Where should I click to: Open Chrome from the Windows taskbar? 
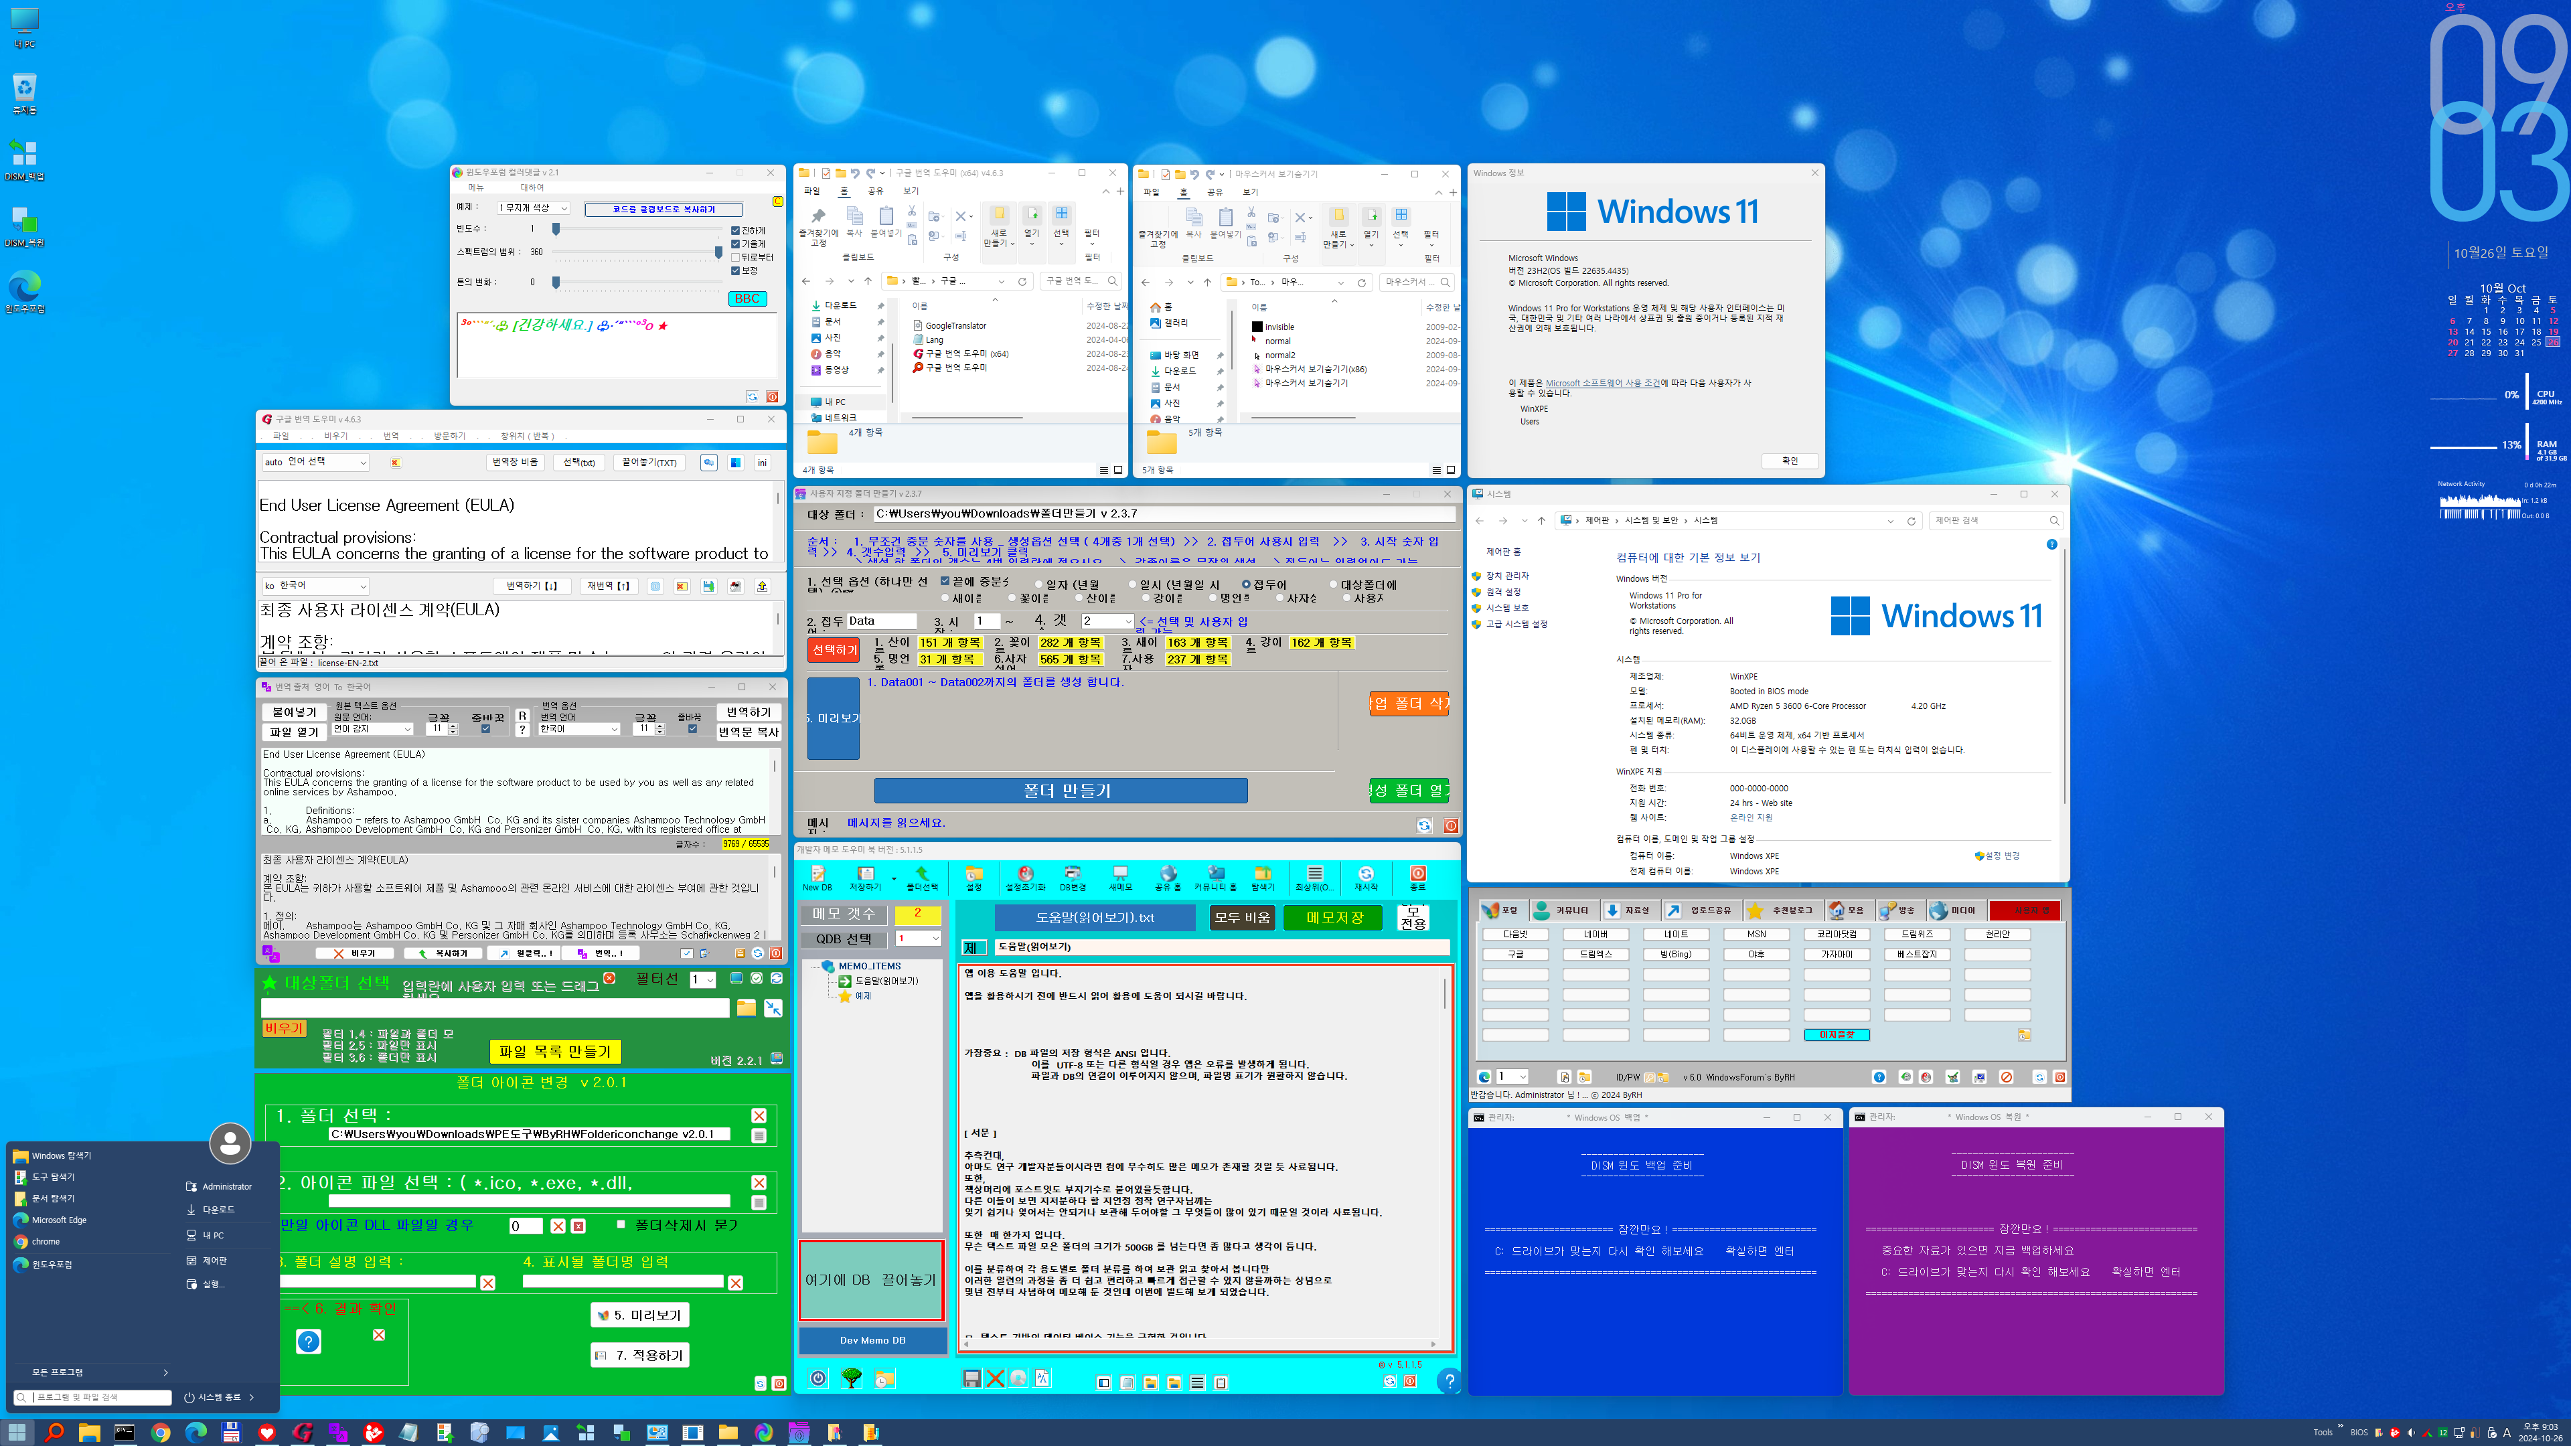tap(161, 1433)
